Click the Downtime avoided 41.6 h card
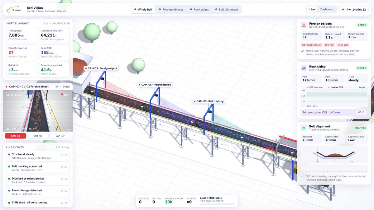The image size is (374, 210). coord(54,69)
